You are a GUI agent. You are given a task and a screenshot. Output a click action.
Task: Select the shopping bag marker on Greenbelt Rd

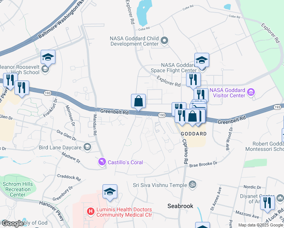click(x=138, y=101)
